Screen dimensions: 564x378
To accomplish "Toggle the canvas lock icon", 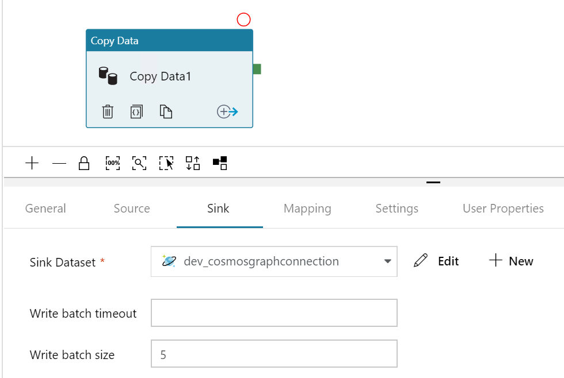I will pos(84,163).
